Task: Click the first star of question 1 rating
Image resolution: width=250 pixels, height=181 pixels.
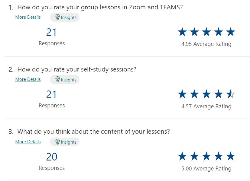Action: click(182, 32)
